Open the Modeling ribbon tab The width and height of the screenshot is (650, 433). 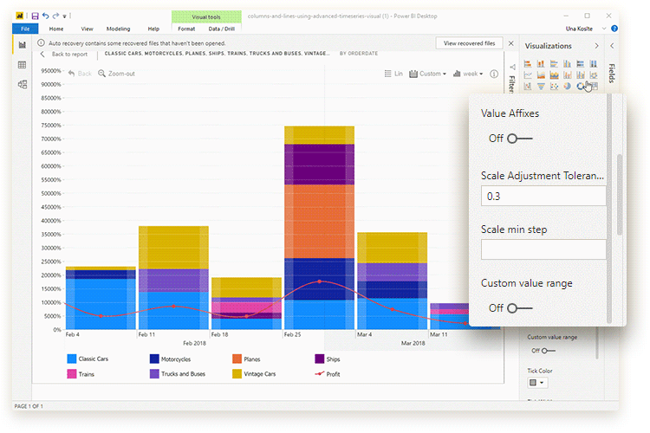click(x=118, y=29)
